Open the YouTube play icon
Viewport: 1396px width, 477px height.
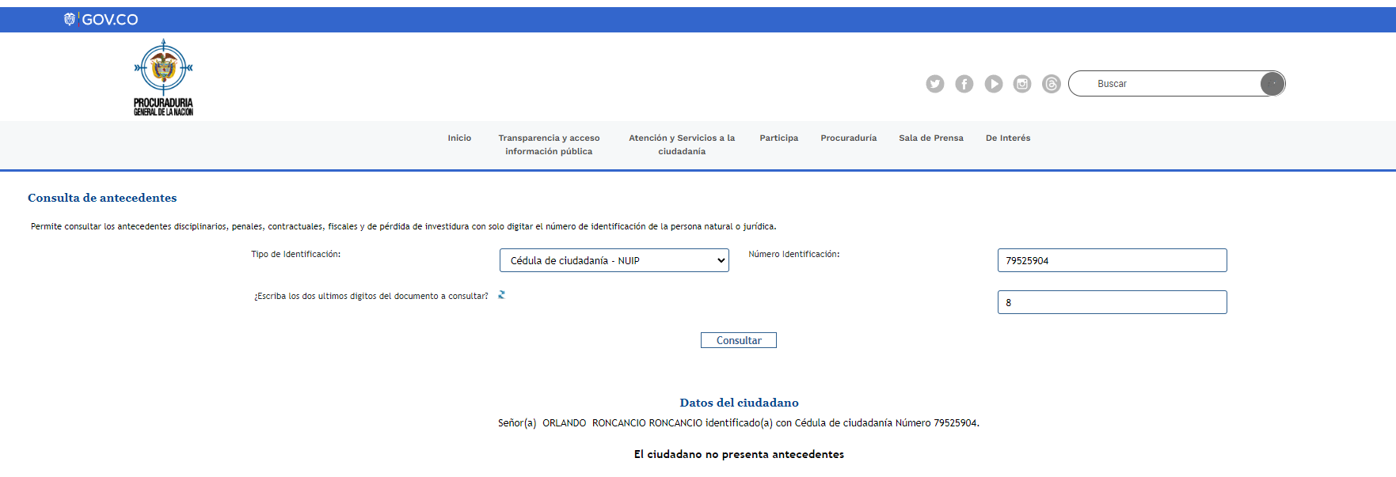993,84
